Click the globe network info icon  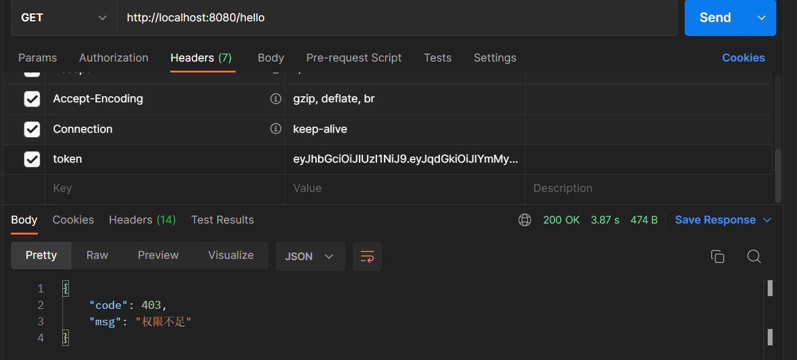tap(525, 220)
